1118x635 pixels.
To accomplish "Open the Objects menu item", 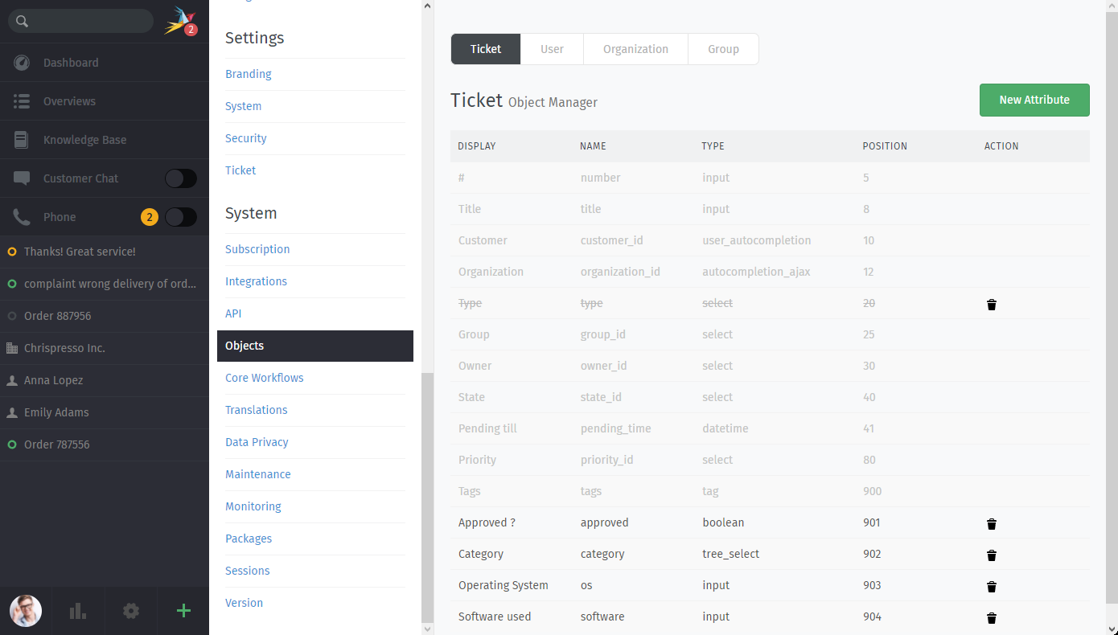I will tap(315, 346).
